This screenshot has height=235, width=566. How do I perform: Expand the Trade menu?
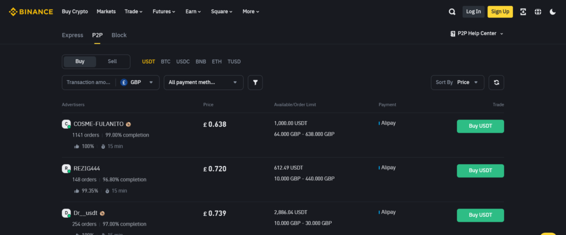[x=134, y=12]
